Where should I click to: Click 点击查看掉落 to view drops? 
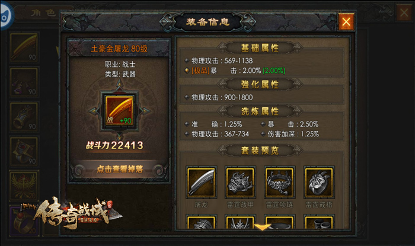120,169
